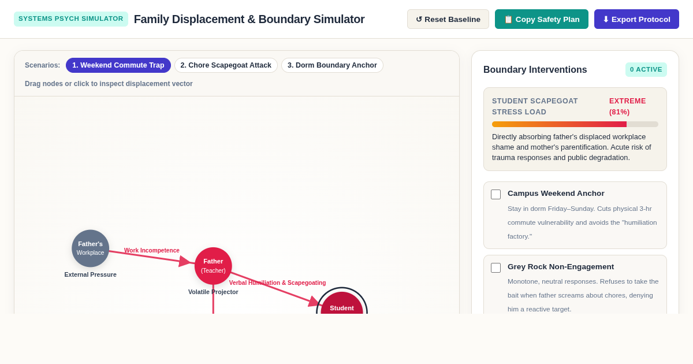Click the Grey Rock Non-Engagement title
Screen dimensions: 693x364
coord(561,267)
